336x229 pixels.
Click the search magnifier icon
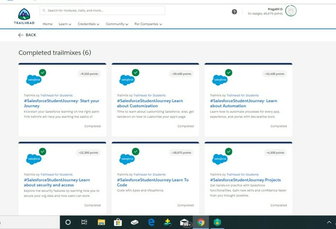pyautogui.click(x=44, y=10)
